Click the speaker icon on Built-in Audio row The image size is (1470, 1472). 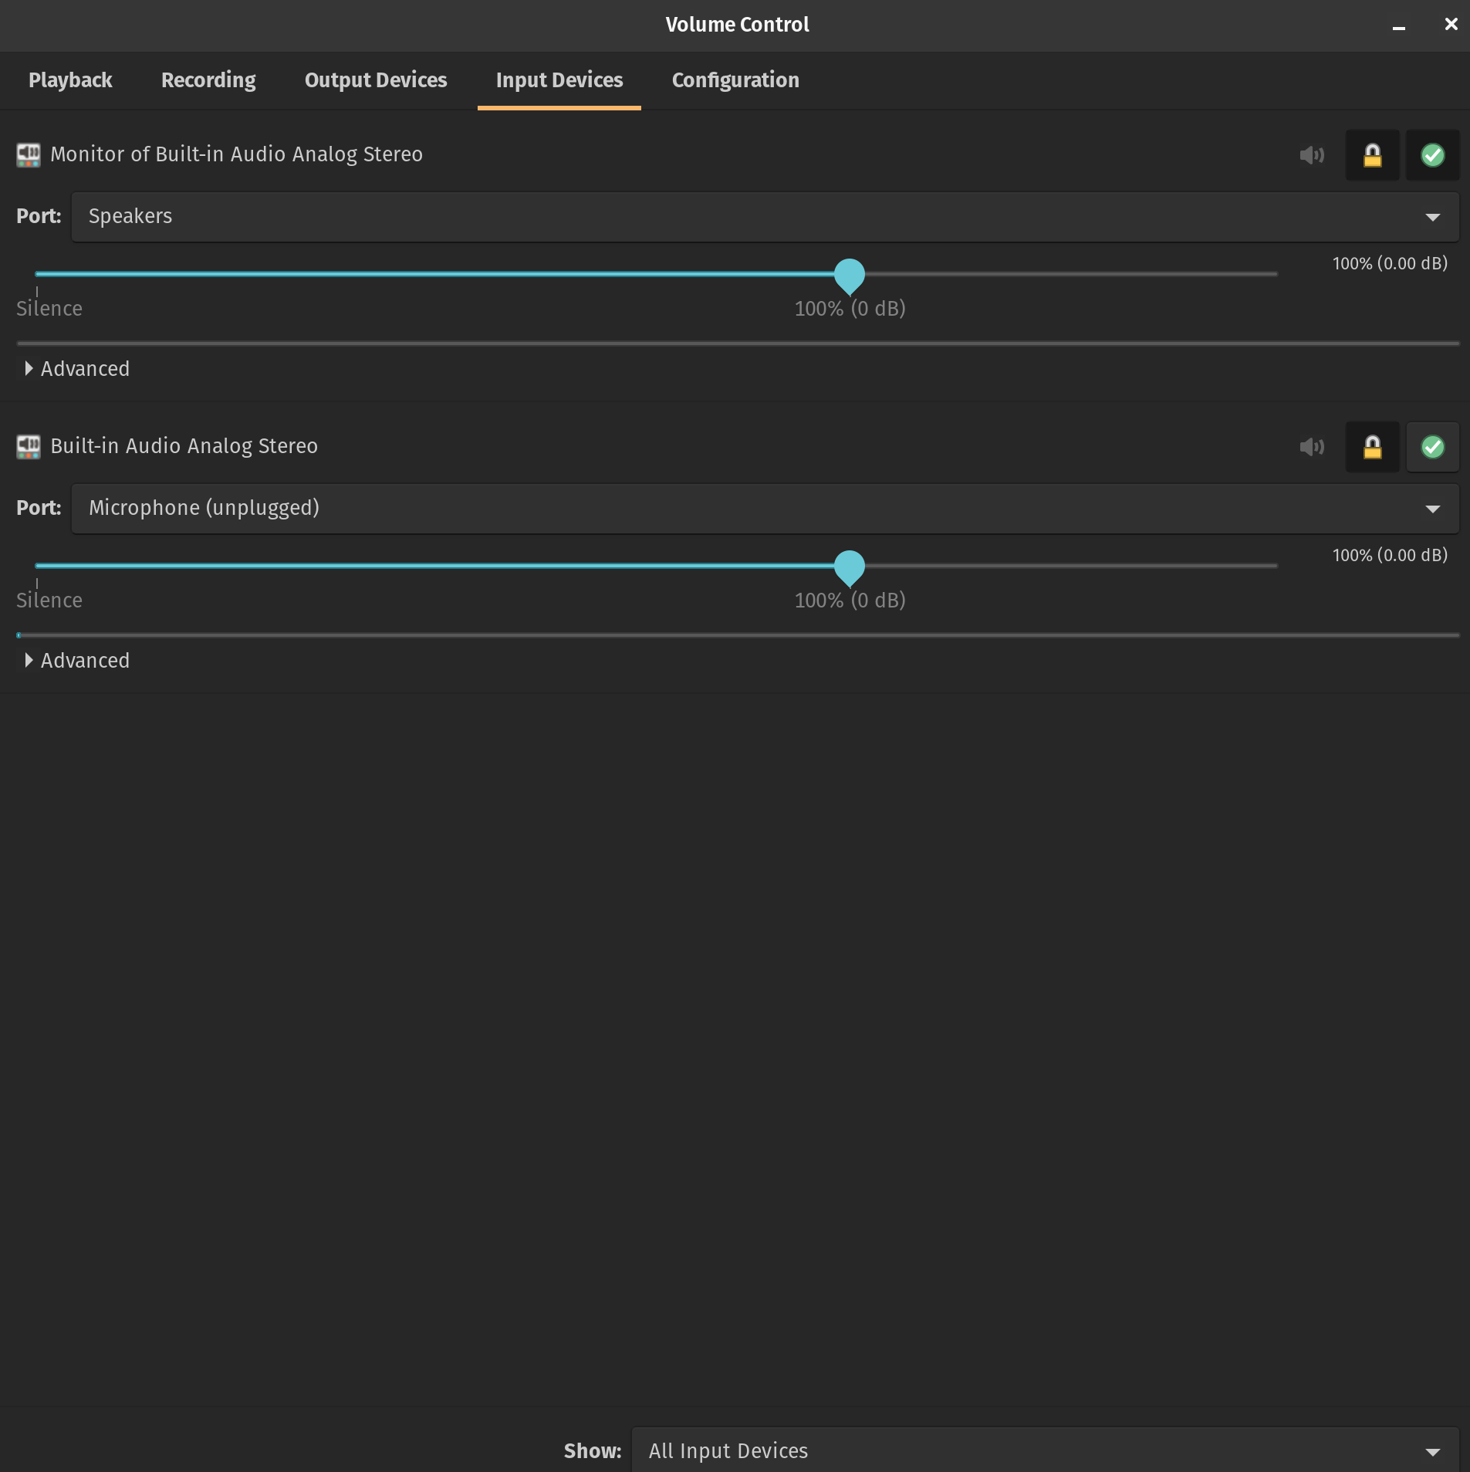pyautogui.click(x=1313, y=447)
